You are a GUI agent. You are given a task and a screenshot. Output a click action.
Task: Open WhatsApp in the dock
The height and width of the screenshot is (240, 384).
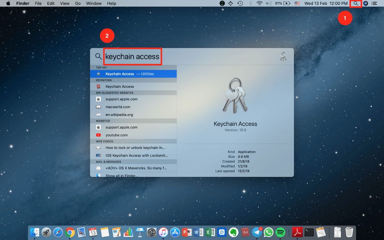[269, 232]
